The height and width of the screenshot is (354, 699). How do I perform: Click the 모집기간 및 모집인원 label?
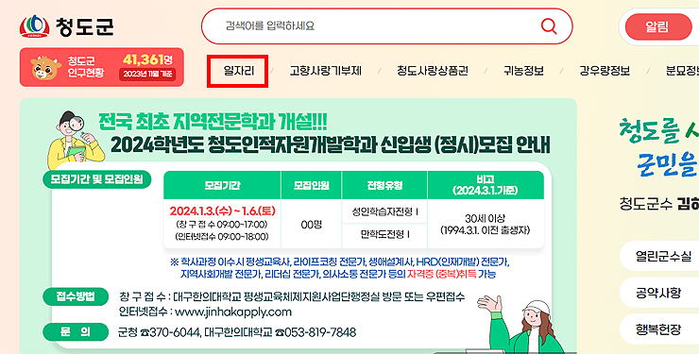(x=96, y=179)
